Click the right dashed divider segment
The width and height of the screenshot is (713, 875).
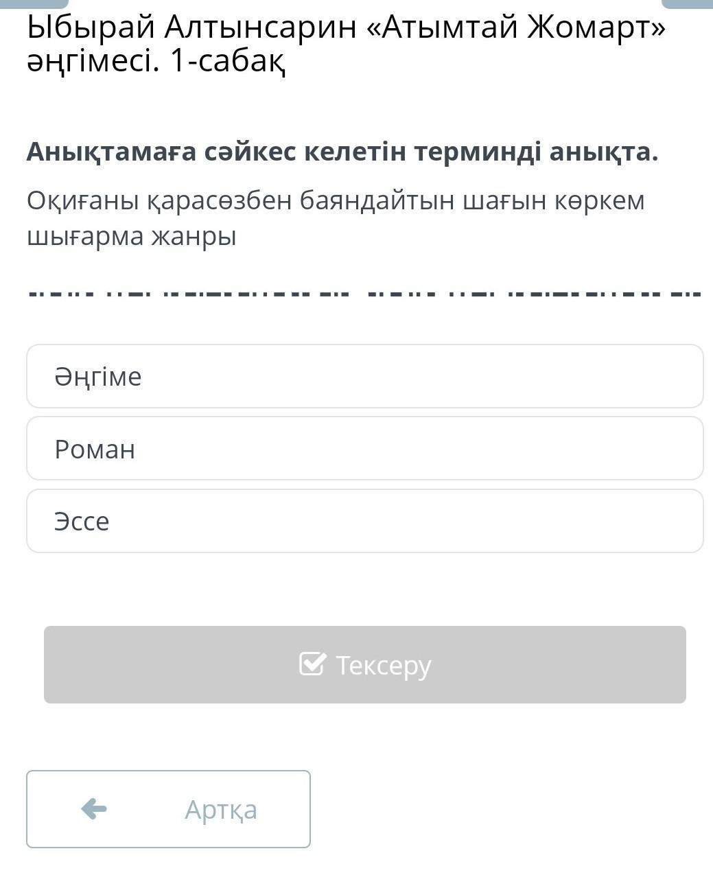(534, 294)
